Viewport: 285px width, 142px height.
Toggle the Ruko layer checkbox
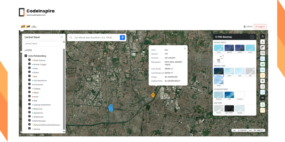30,68
